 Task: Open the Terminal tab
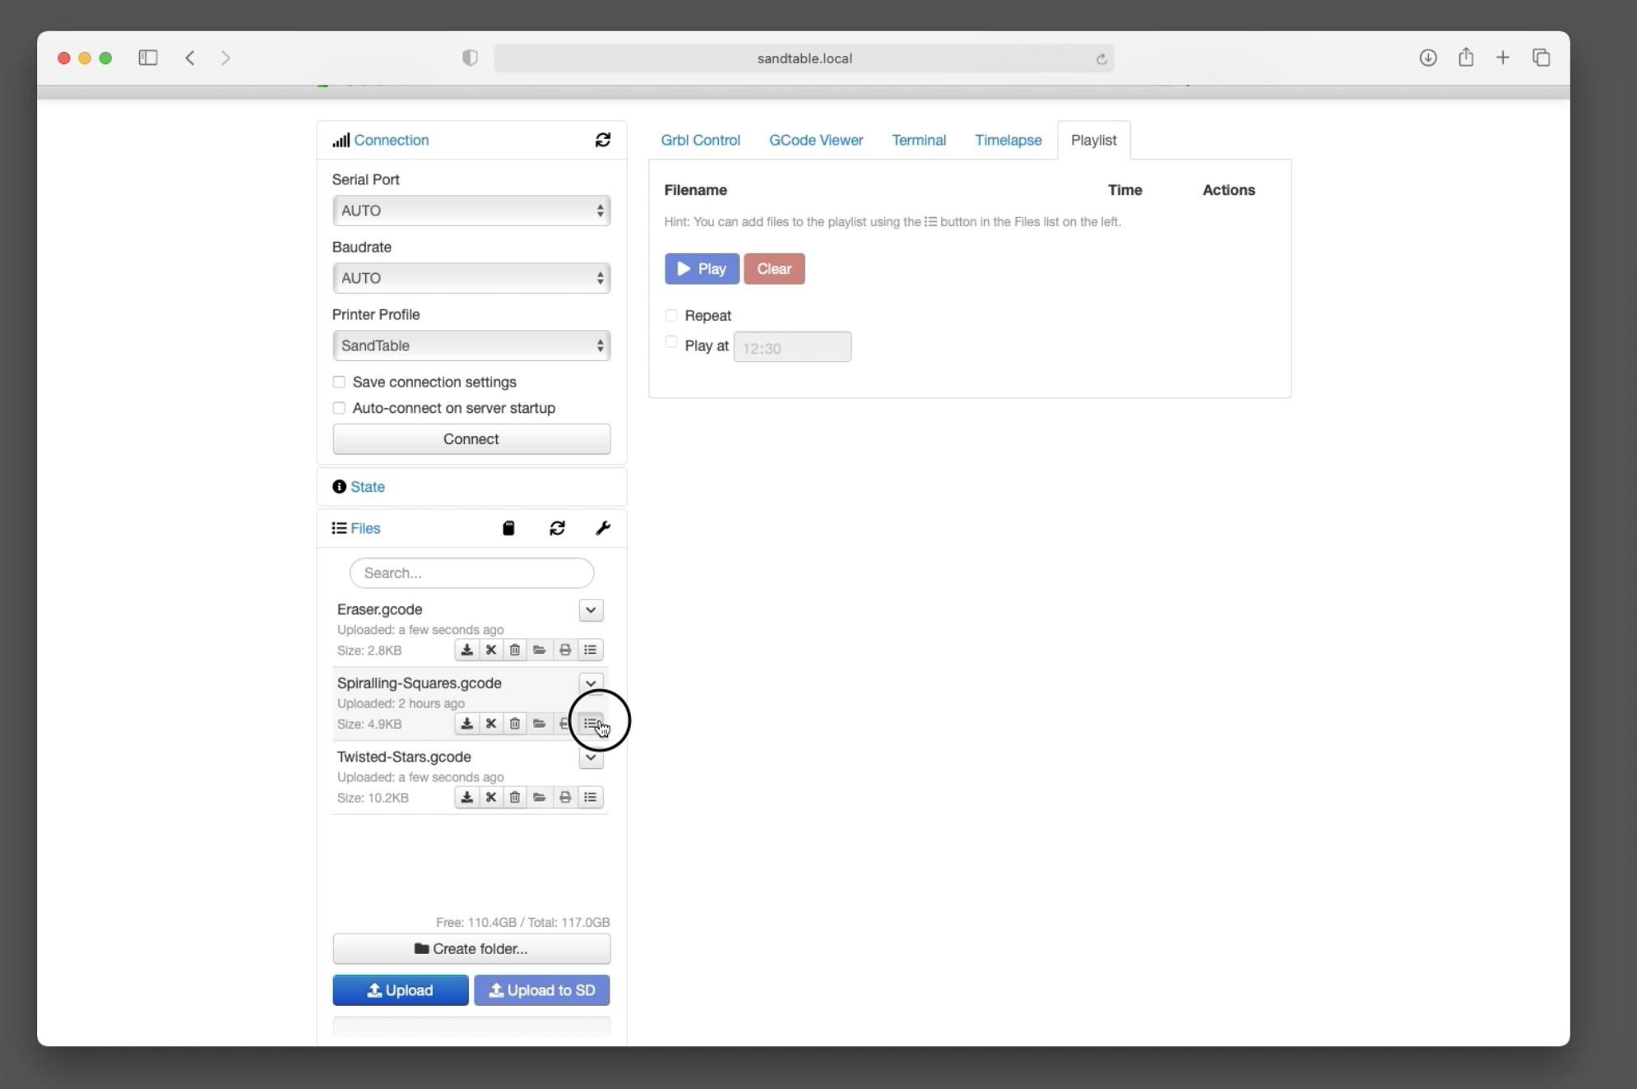point(918,140)
